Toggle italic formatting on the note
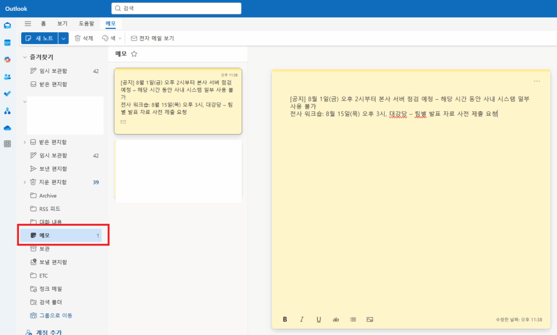The height and width of the screenshot is (335, 557). 301,319
